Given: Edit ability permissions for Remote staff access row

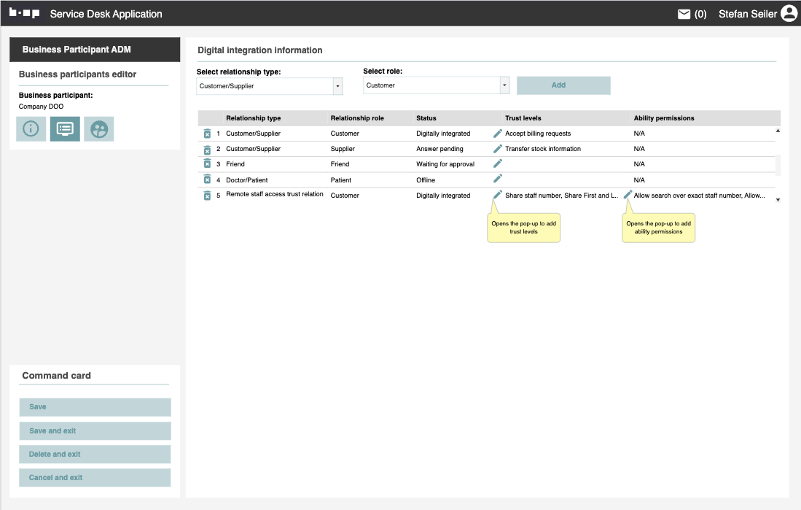Looking at the screenshot, I should click(x=628, y=195).
